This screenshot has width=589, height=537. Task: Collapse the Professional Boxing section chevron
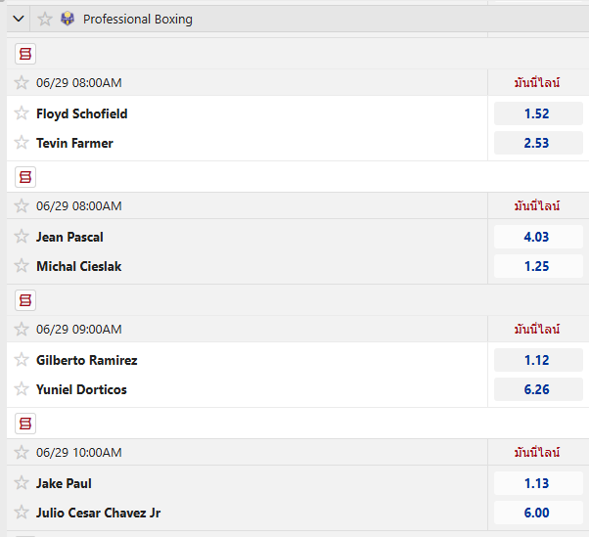pyautogui.click(x=19, y=19)
